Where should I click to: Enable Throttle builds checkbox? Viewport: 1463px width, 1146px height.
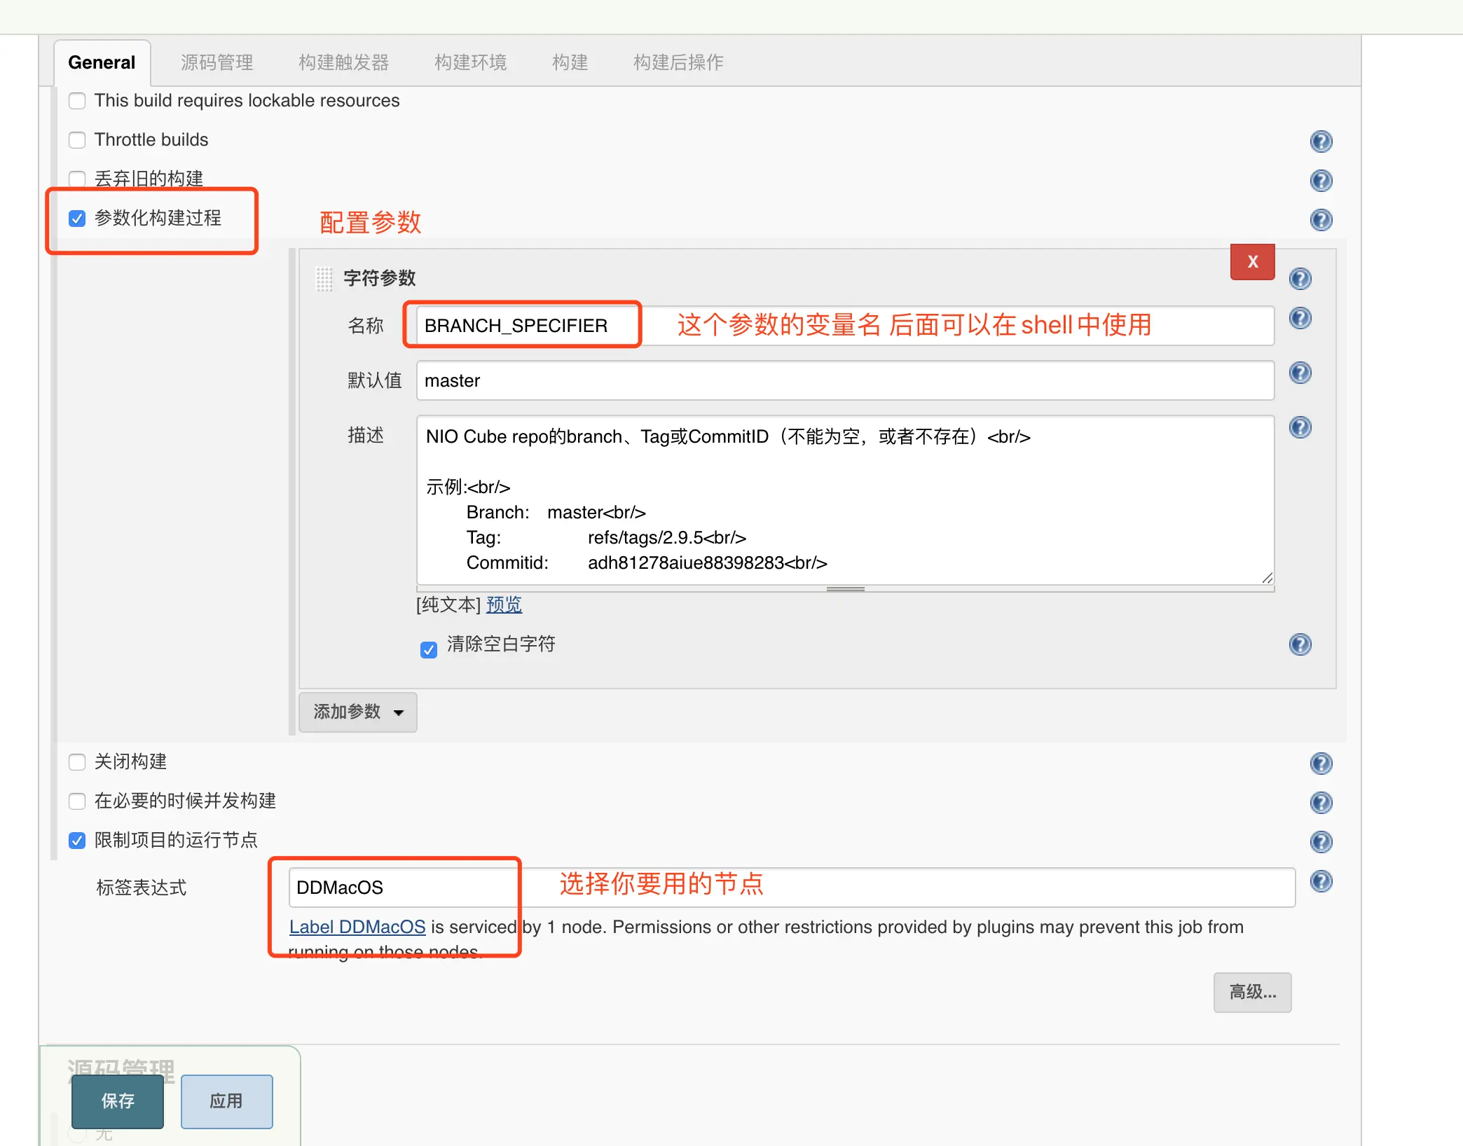(77, 140)
